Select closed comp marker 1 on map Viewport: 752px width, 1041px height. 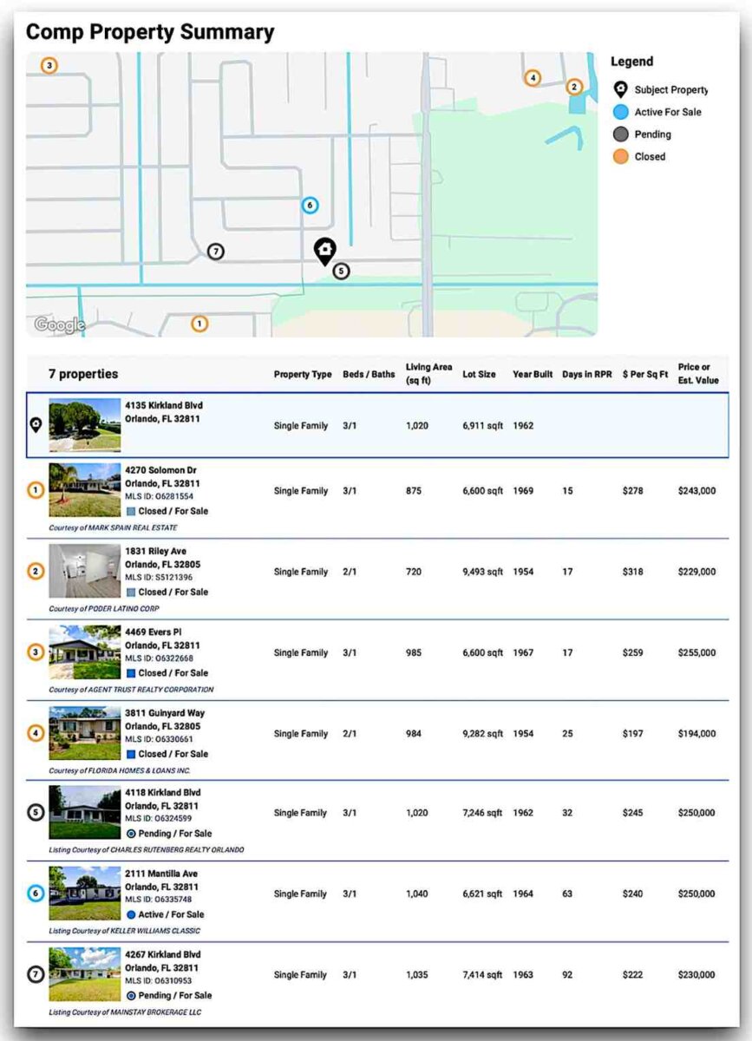pos(199,324)
